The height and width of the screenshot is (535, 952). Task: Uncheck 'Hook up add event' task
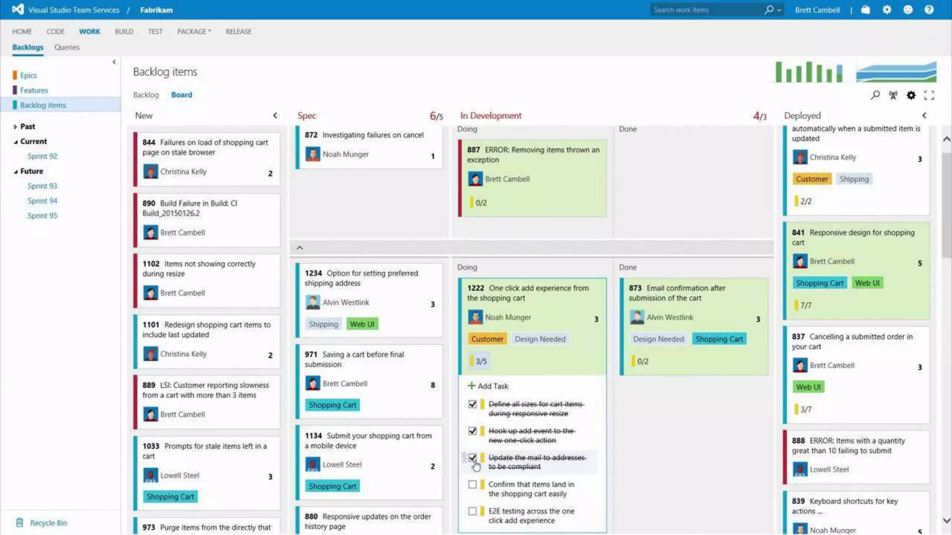pyautogui.click(x=472, y=431)
